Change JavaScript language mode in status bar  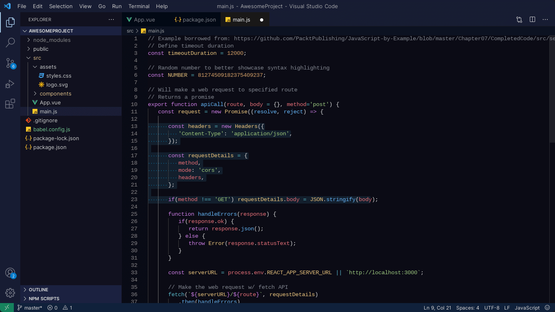coord(527,308)
